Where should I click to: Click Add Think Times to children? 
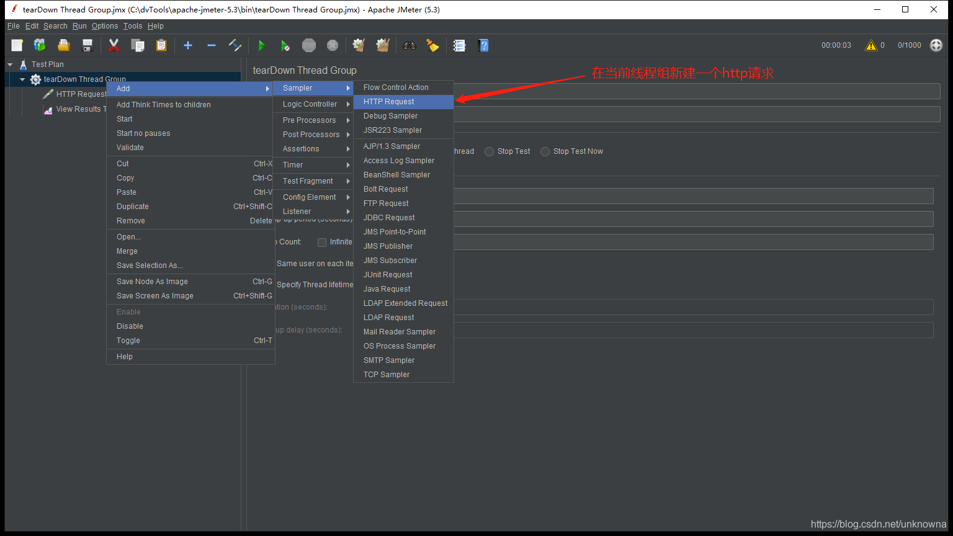click(x=190, y=105)
